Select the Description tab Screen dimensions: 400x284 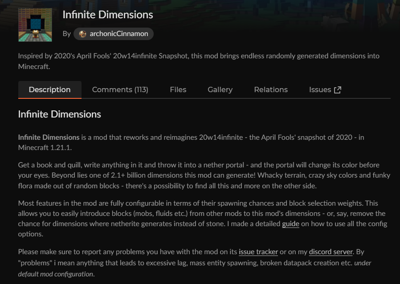[x=50, y=90]
